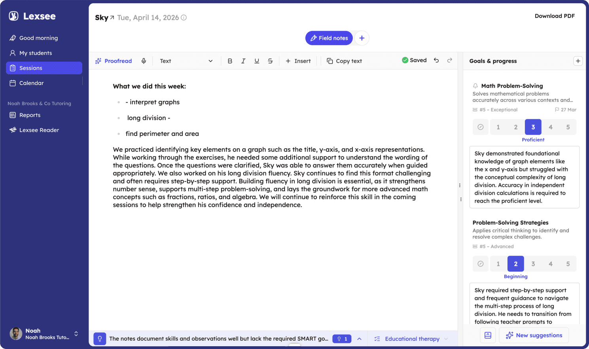The height and width of the screenshot is (349, 589).
Task: Rate Math Problem-Solving as 1
Action: [x=498, y=127]
